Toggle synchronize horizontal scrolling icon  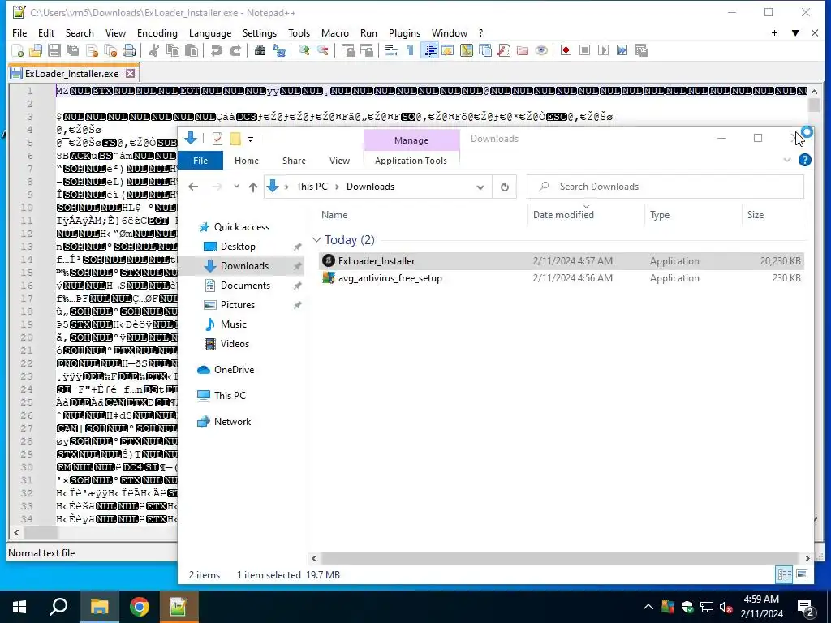coord(366,51)
